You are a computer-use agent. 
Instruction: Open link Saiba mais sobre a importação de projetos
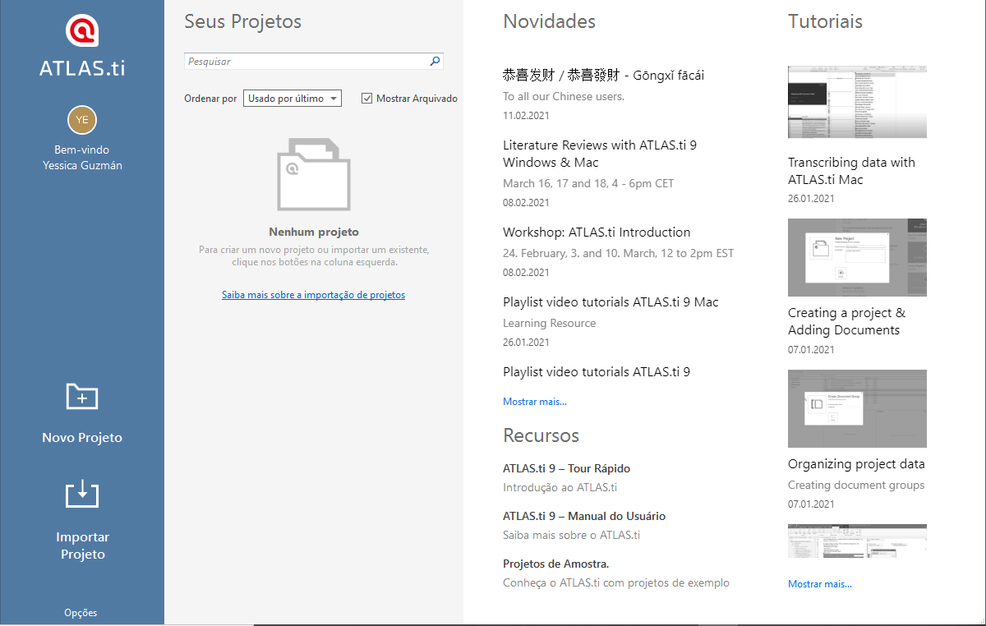(x=313, y=295)
